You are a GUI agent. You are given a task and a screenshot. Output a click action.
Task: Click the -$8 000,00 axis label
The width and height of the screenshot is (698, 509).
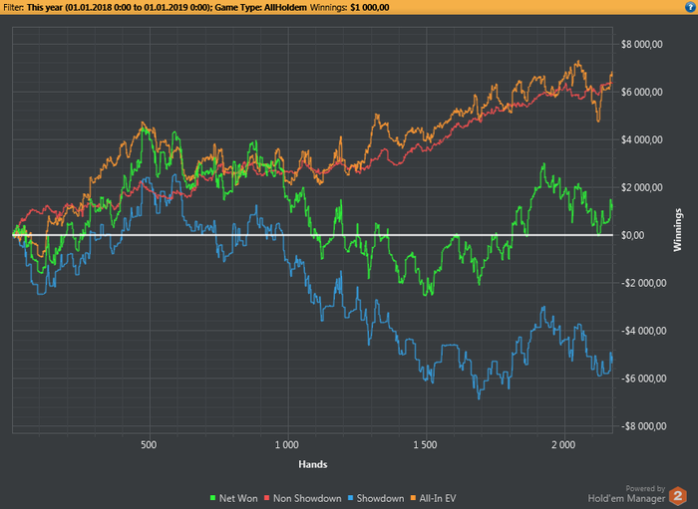[642, 426]
